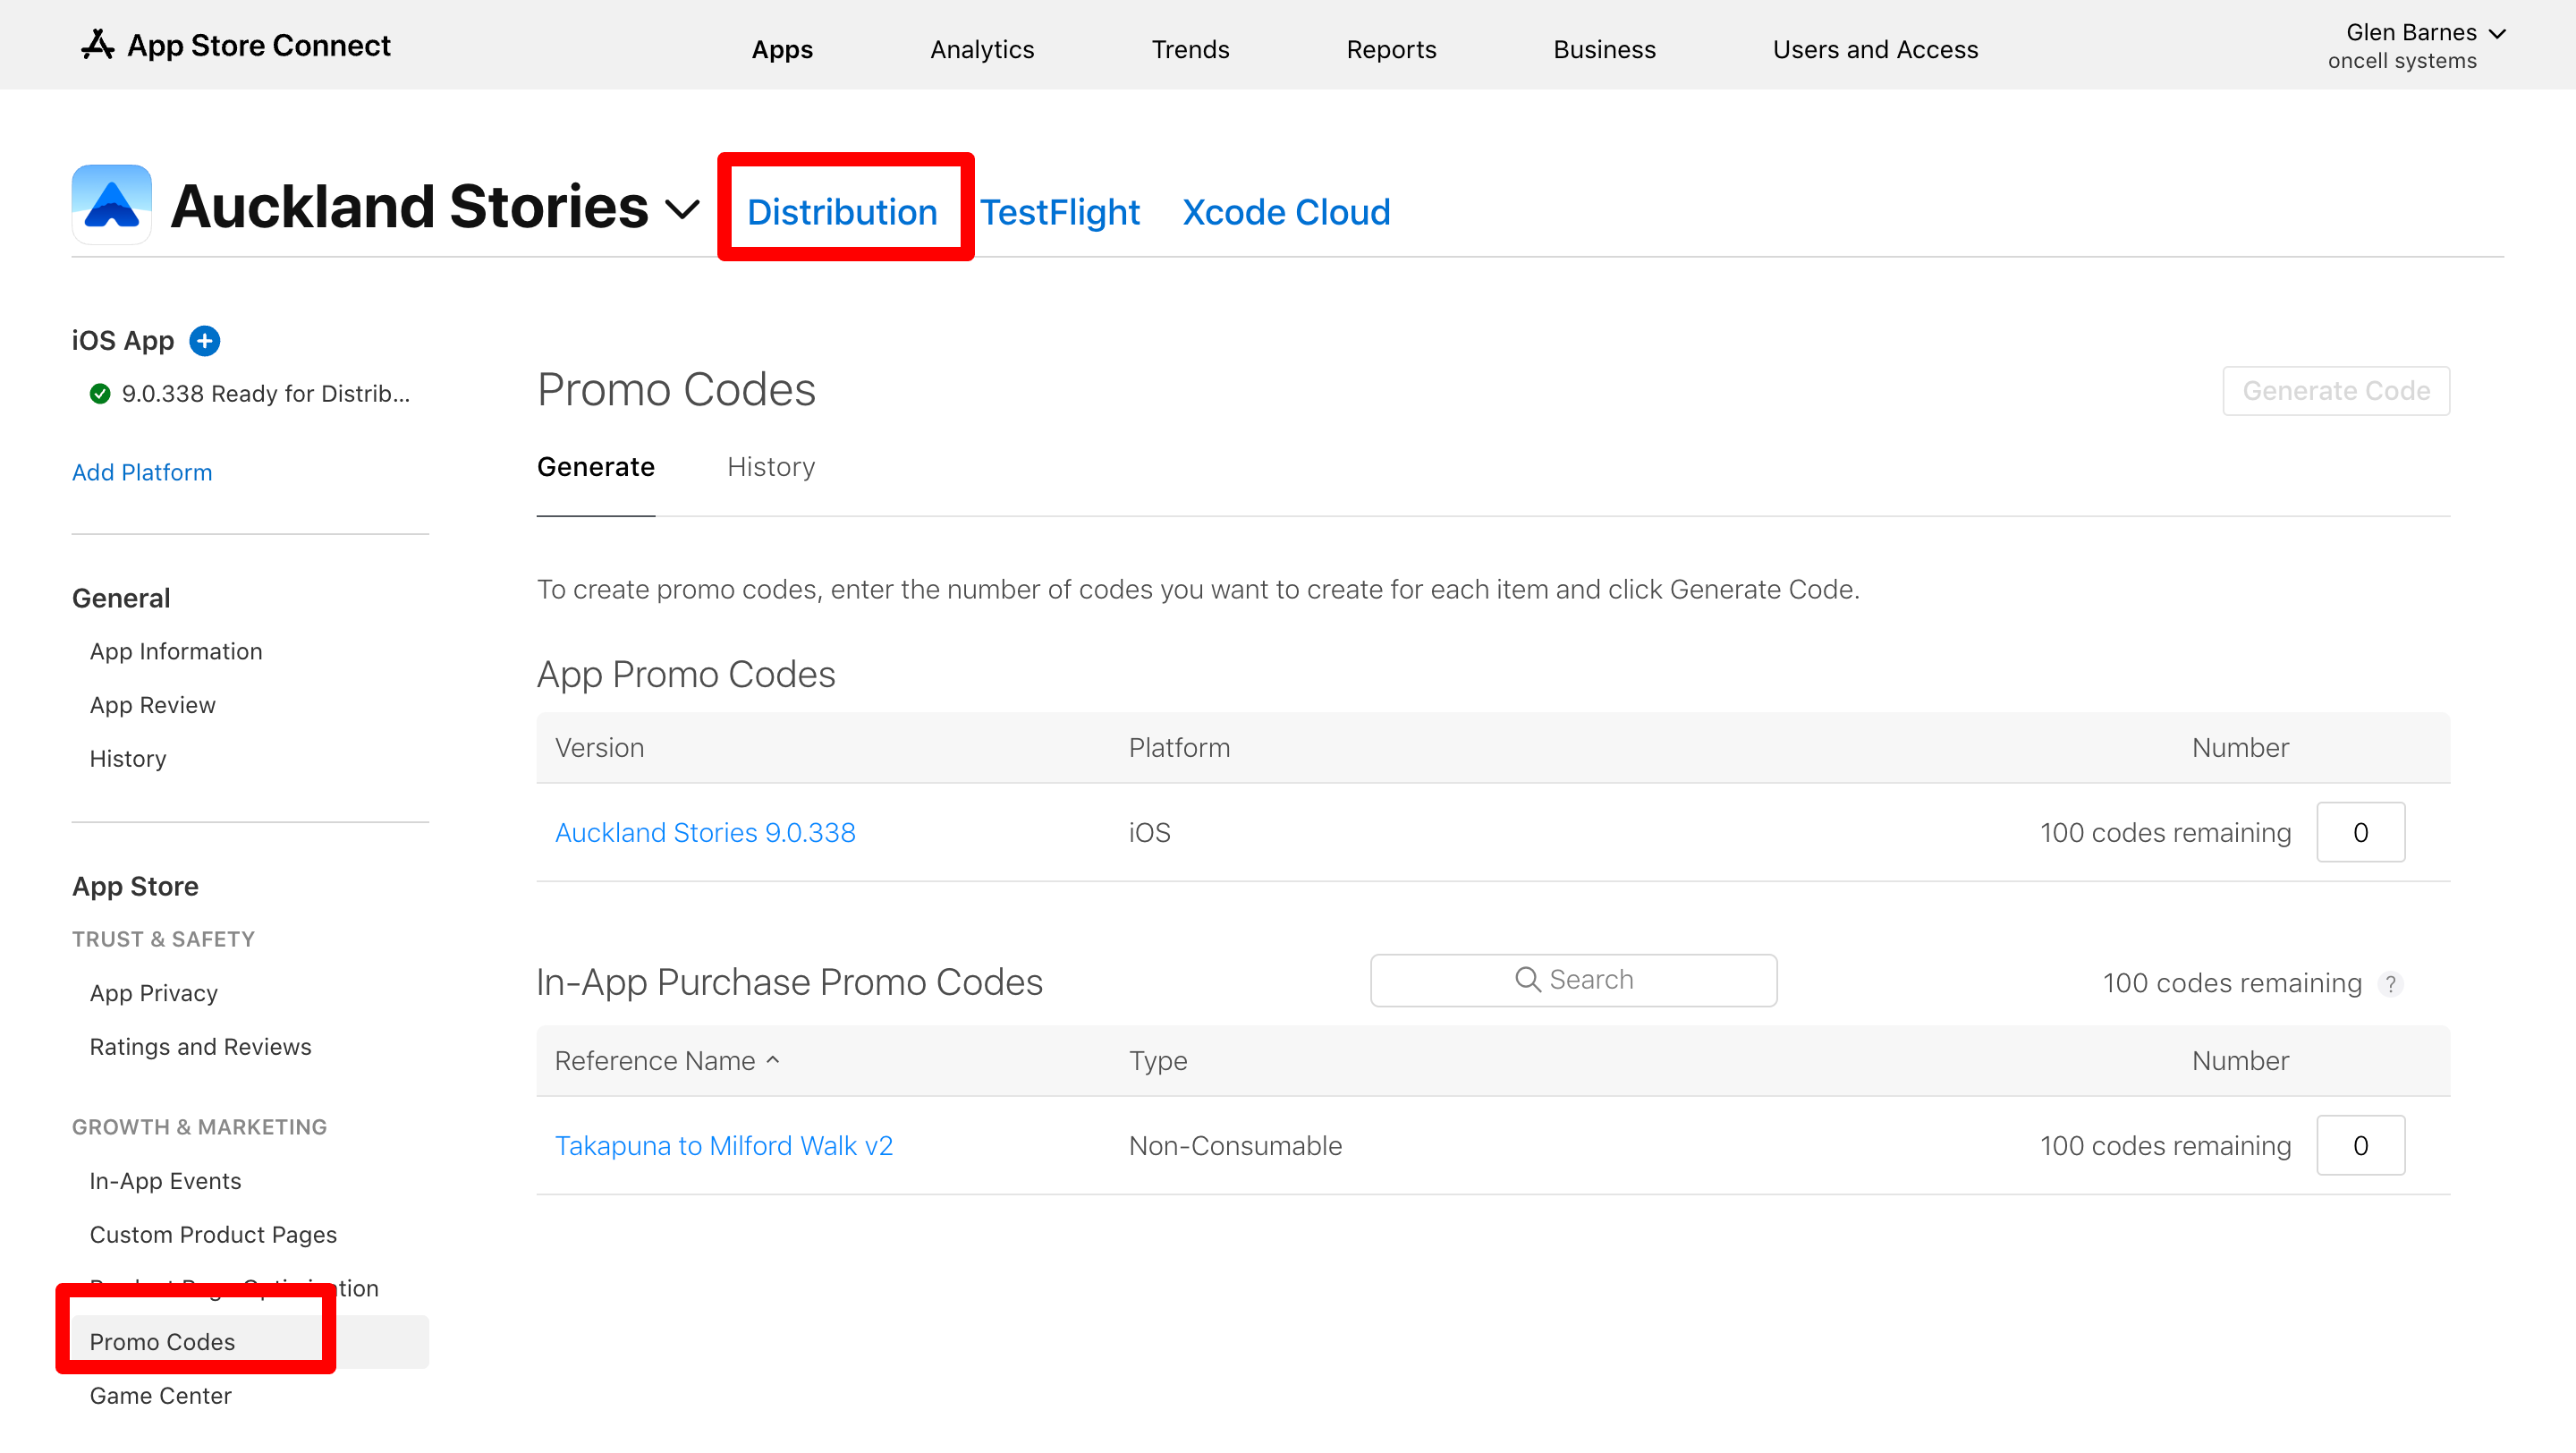The image size is (2576, 1453).
Task: Click the number field for Auckland Stories codes
Action: [x=2360, y=832]
